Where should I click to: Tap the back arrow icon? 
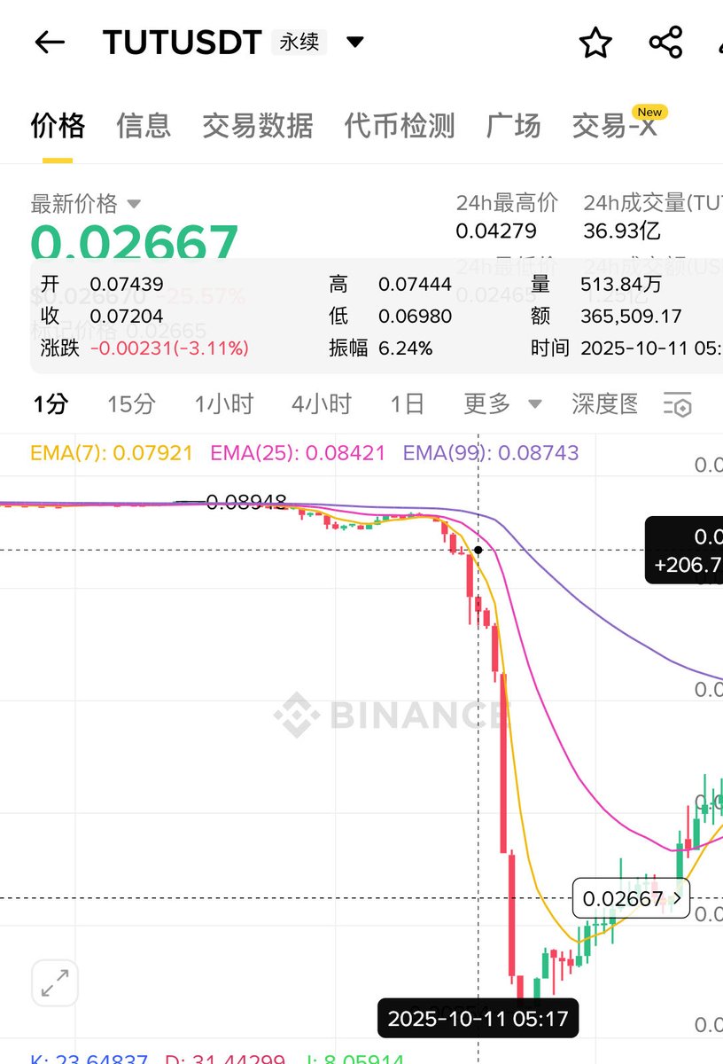click(x=50, y=42)
